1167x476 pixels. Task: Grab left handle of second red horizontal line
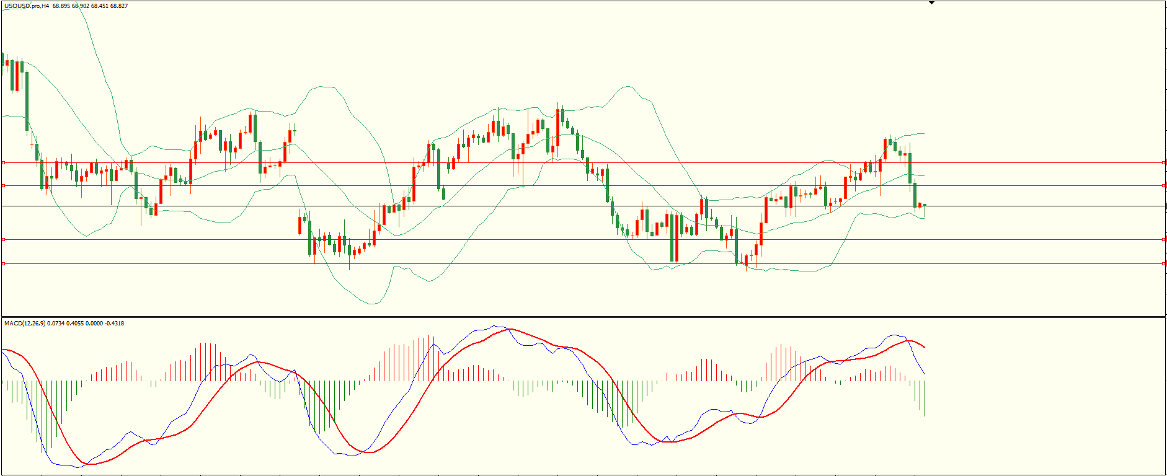click(4, 185)
